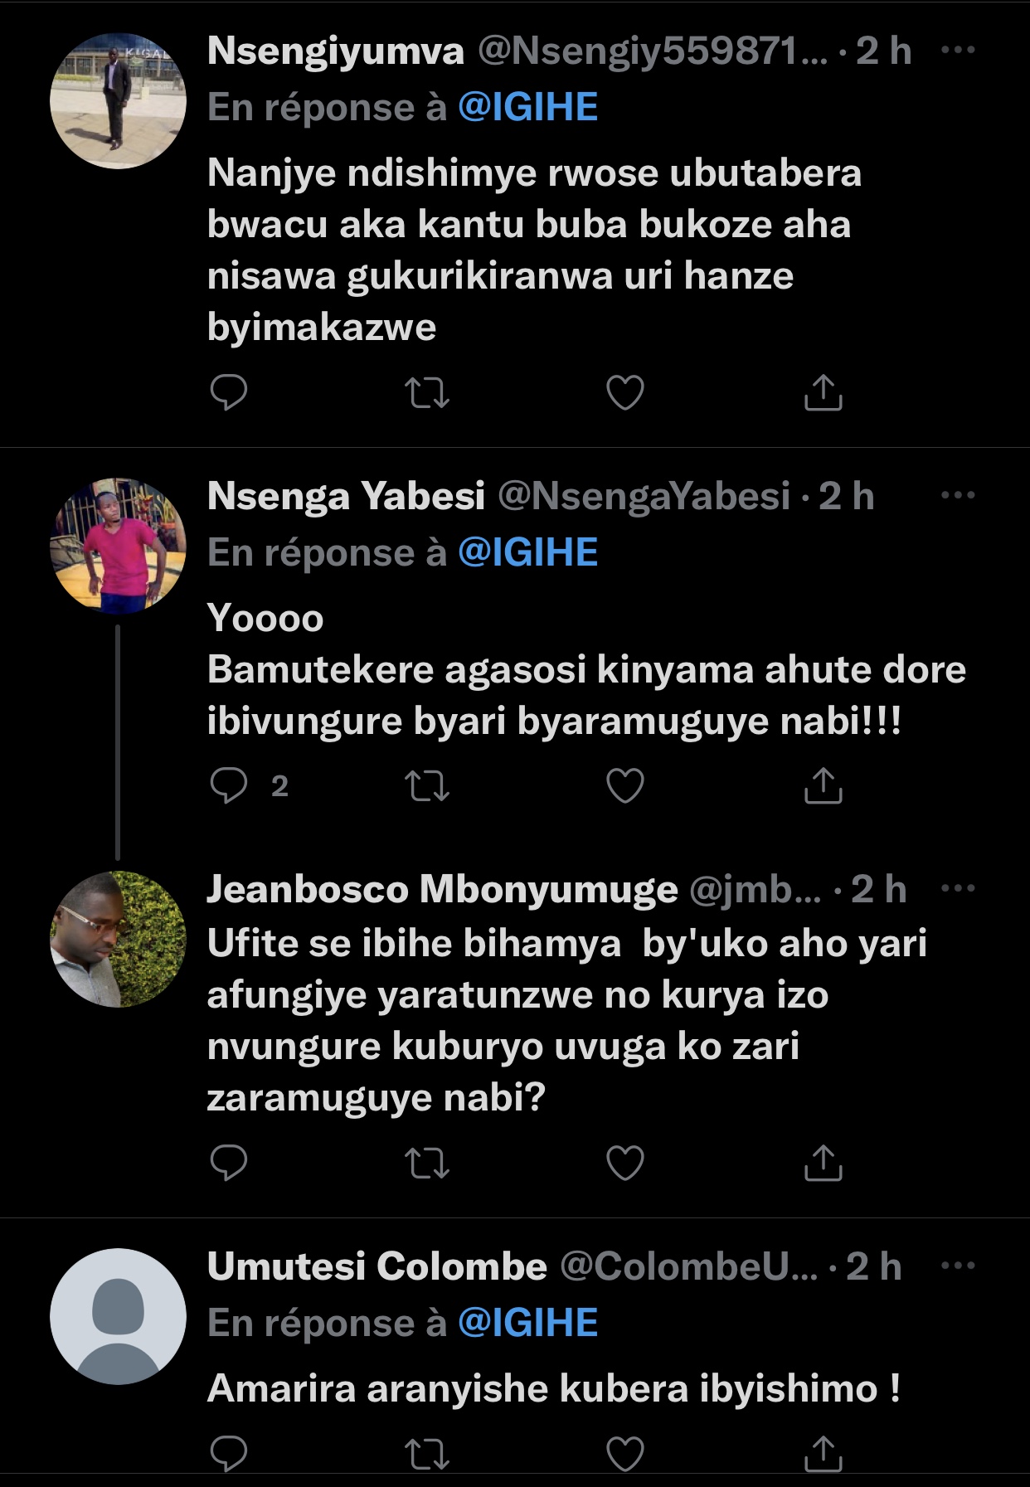
Task: Open more options on Umutesi Colombe's tweet
Action: point(958,1266)
